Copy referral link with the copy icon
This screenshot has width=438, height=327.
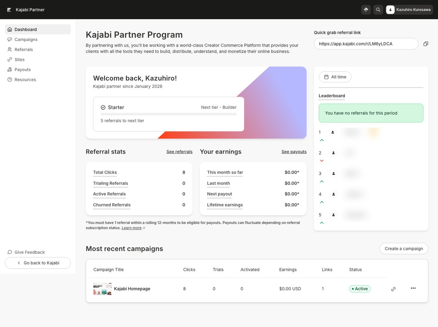[426, 44]
